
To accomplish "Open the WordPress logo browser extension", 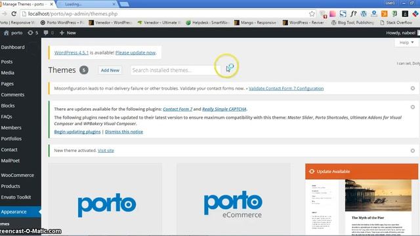I will (x=364, y=14).
